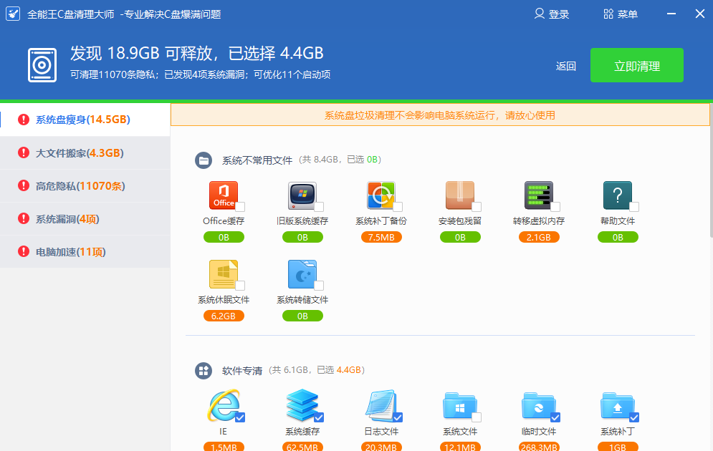Viewport: 713px width, 451px height.
Task: Expand the 系统不常用文件 section header
Action: (257, 160)
